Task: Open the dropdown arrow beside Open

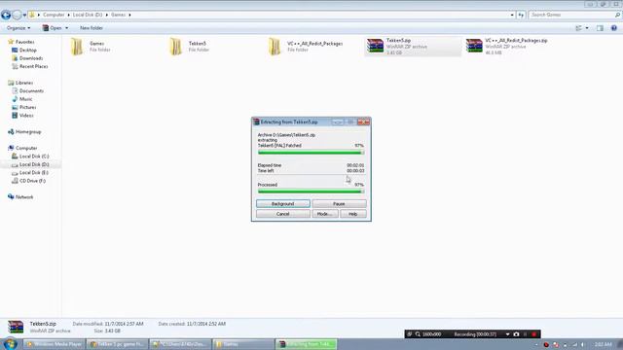Action: [66, 28]
